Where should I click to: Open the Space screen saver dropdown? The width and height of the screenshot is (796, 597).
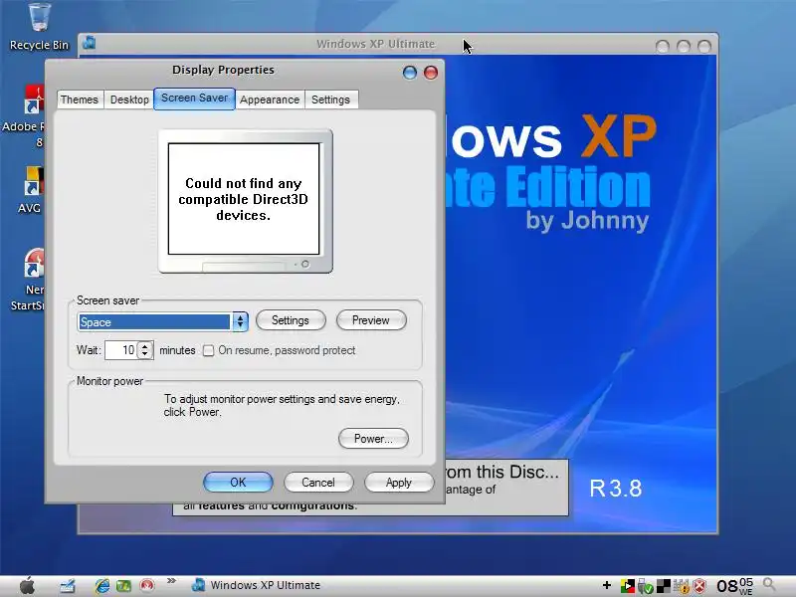tap(162, 321)
